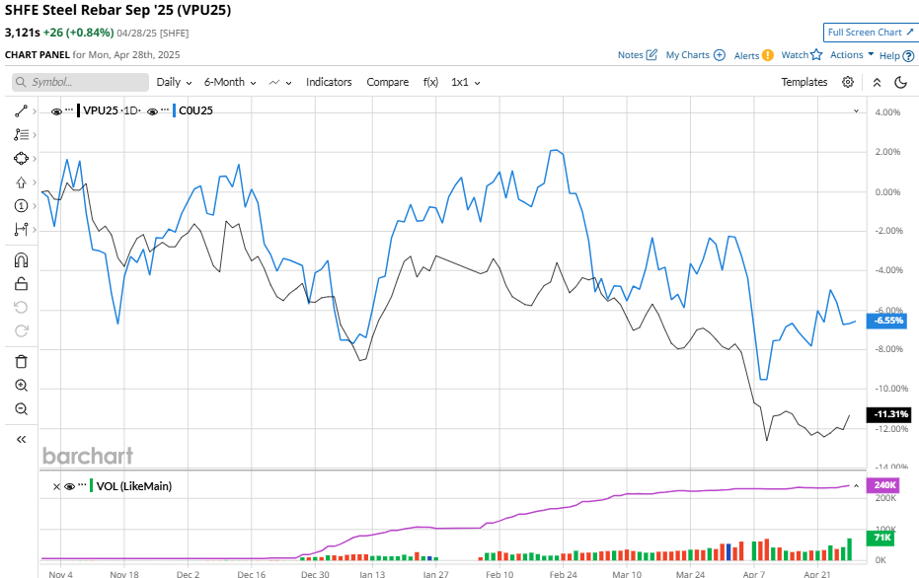Open chart settings gear icon
The image size is (919, 578).
(848, 82)
